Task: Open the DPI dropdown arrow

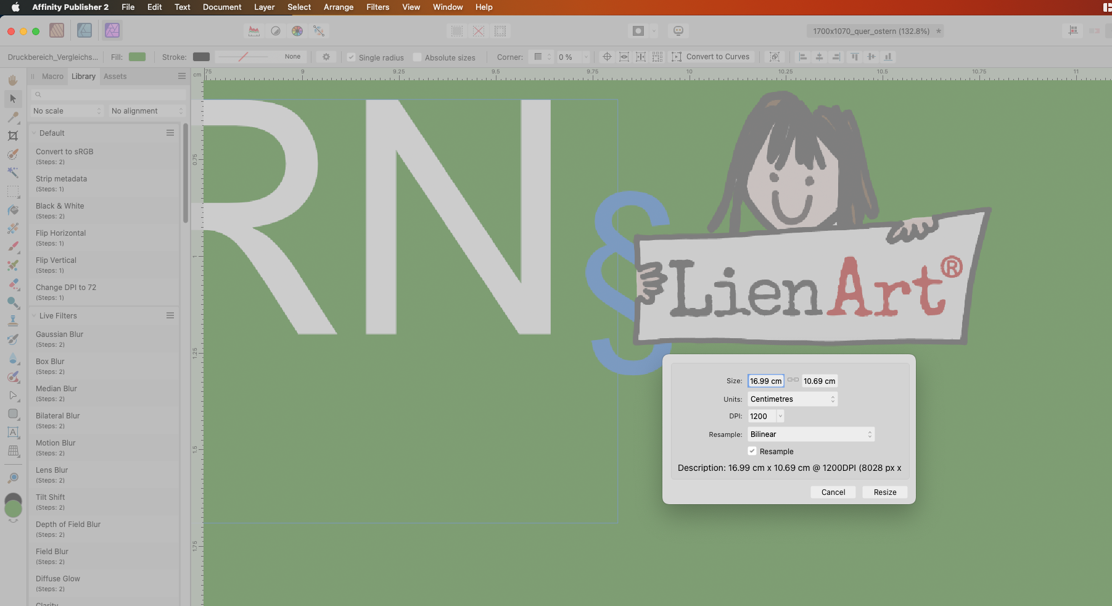Action: pos(780,417)
